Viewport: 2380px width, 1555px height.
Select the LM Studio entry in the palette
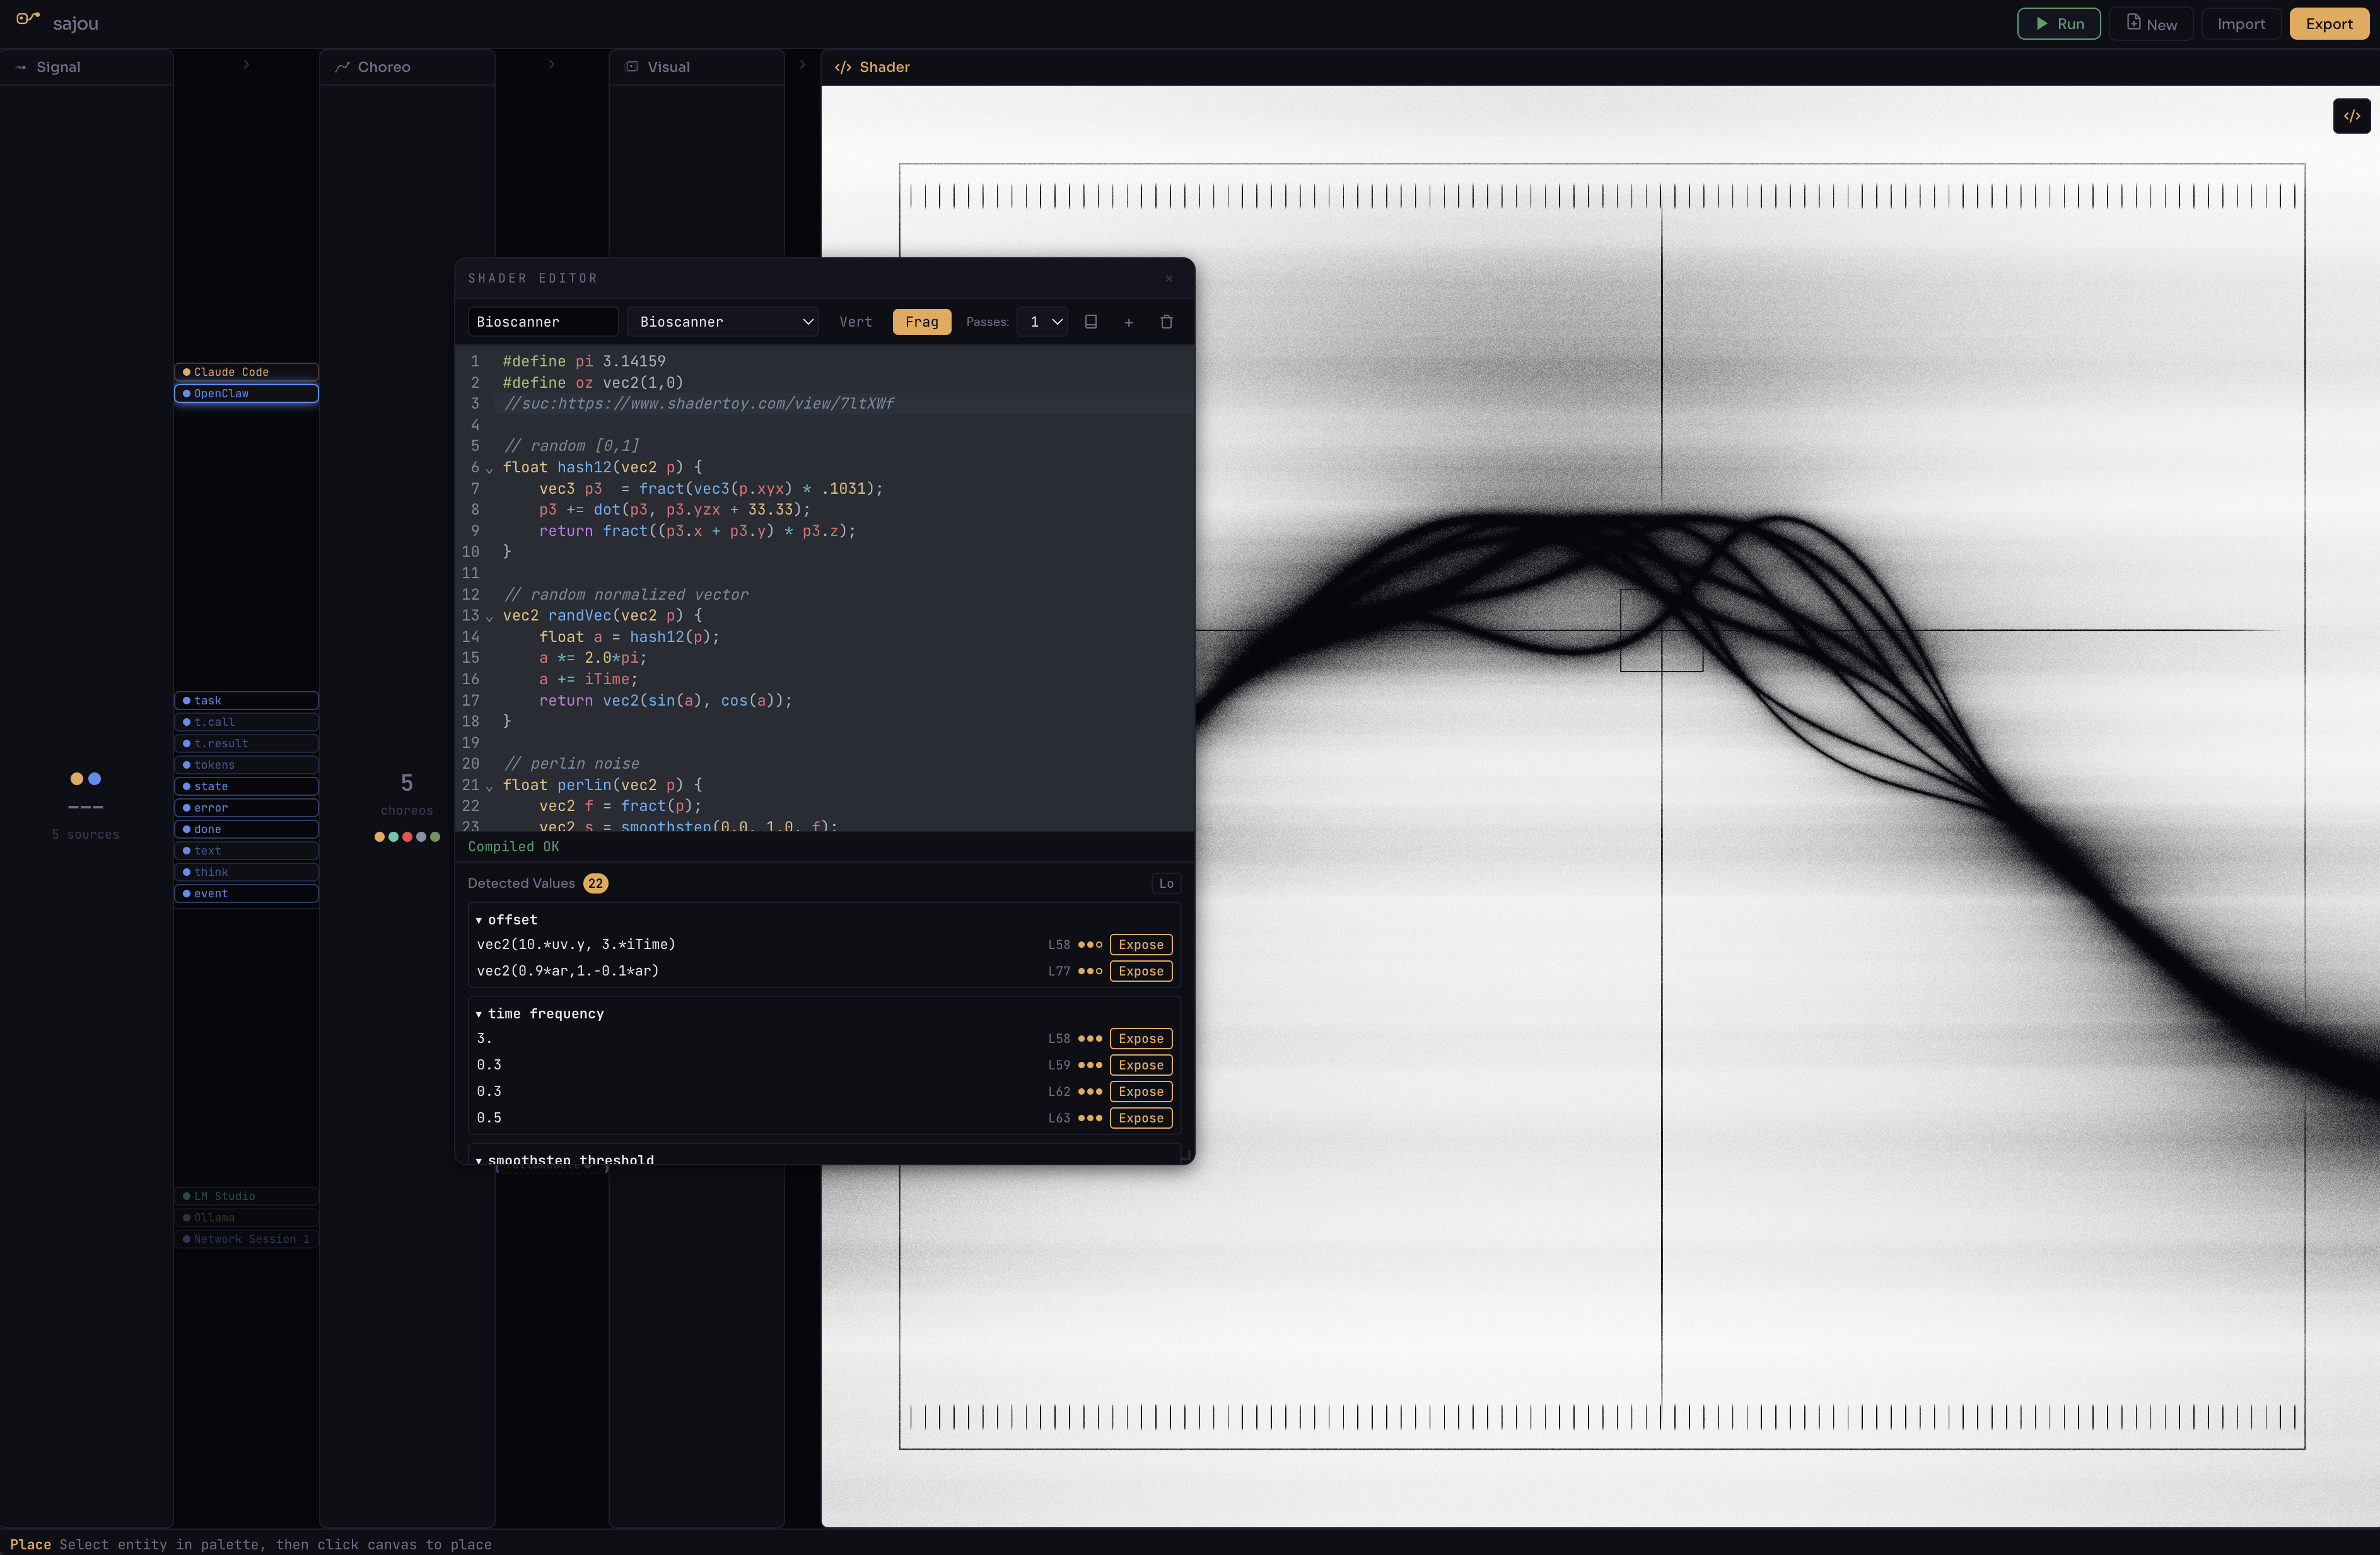click(246, 1196)
